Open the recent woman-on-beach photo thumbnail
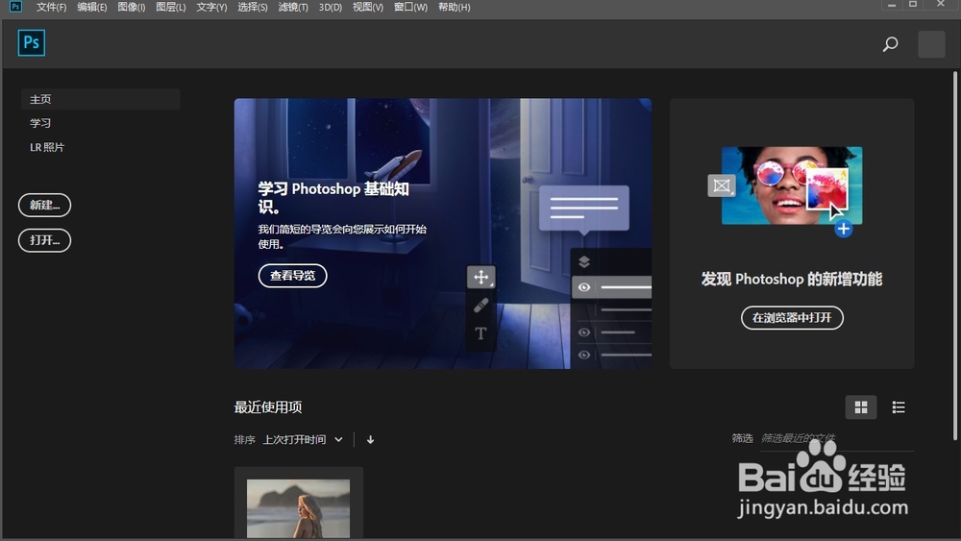961x541 pixels. coord(299,508)
